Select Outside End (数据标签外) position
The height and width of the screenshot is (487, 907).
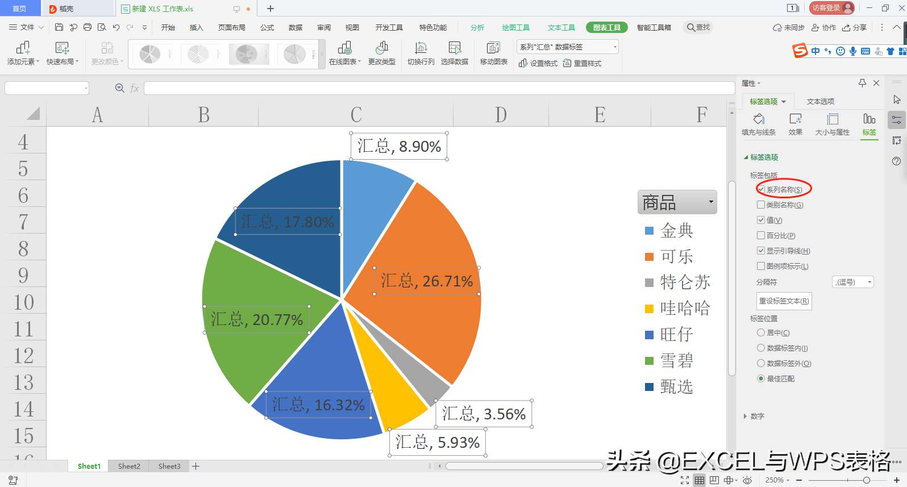click(x=761, y=363)
